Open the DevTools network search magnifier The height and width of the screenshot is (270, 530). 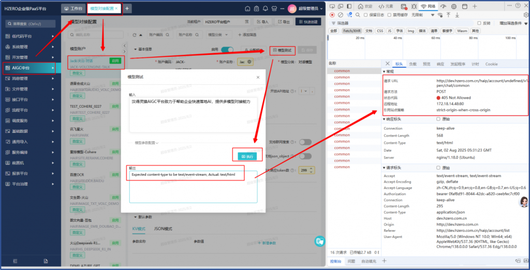(357, 15)
